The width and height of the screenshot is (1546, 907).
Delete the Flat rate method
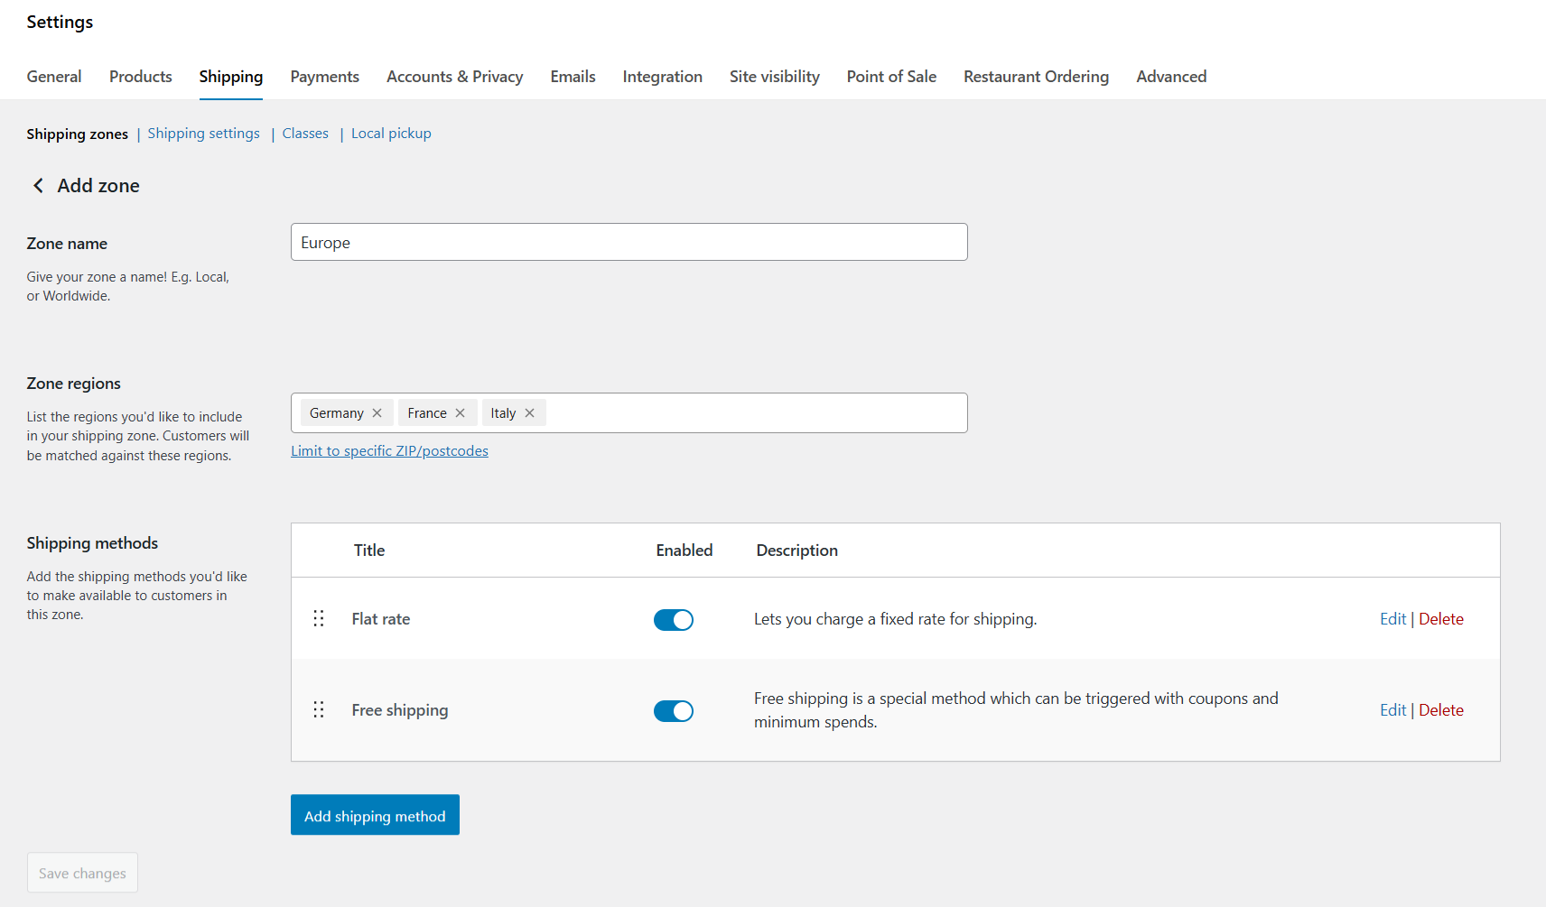point(1441,619)
